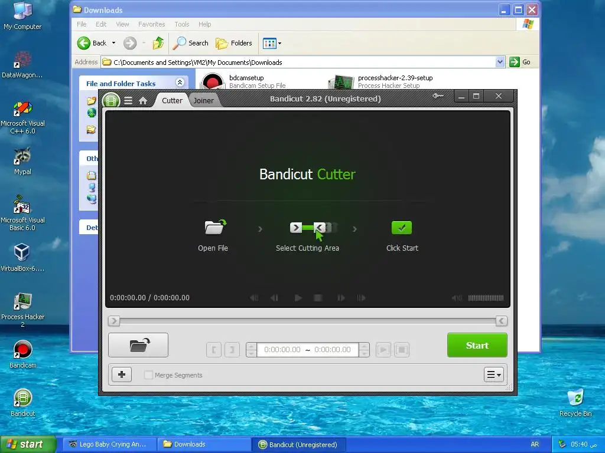Click the Windows start button
The width and height of the screenshot is (605, 453).
click(x=28, y=444)
